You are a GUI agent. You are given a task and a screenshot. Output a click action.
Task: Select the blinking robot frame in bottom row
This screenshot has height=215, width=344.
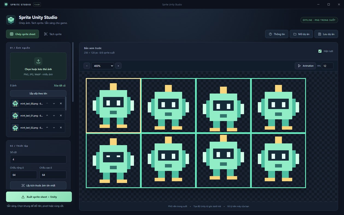coord(113,160)
